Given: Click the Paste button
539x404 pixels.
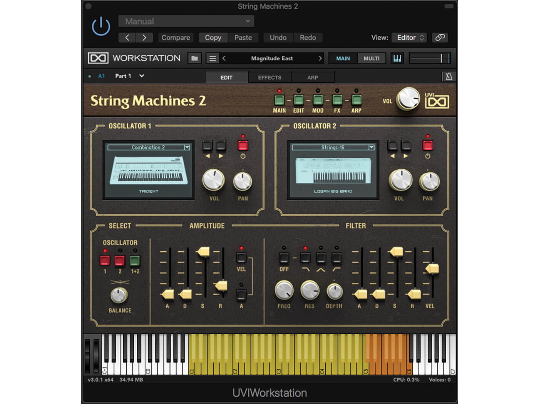Looking at the screenshot, I should pos(243,37).
